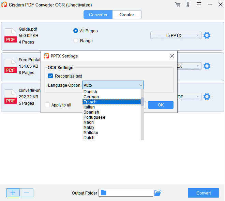The width and height of the screenshot is (225, 201).
Task: Click the 550.02 KB file size text
Action: (x=28, y=35)
